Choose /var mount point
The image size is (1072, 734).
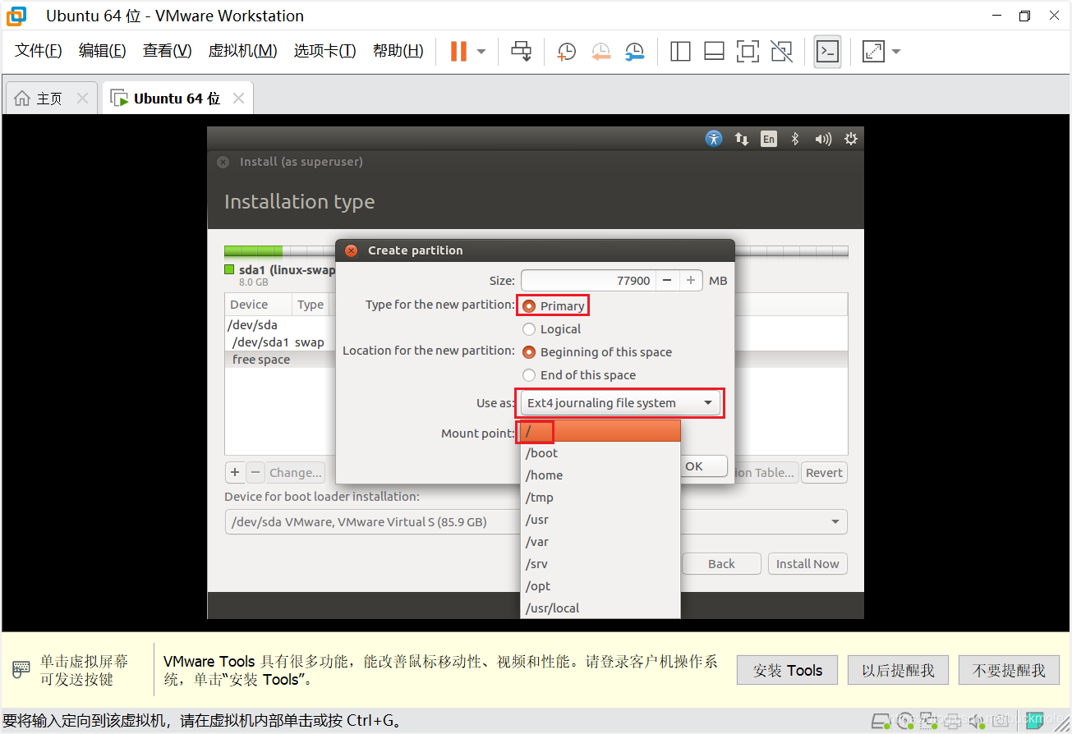600,542
